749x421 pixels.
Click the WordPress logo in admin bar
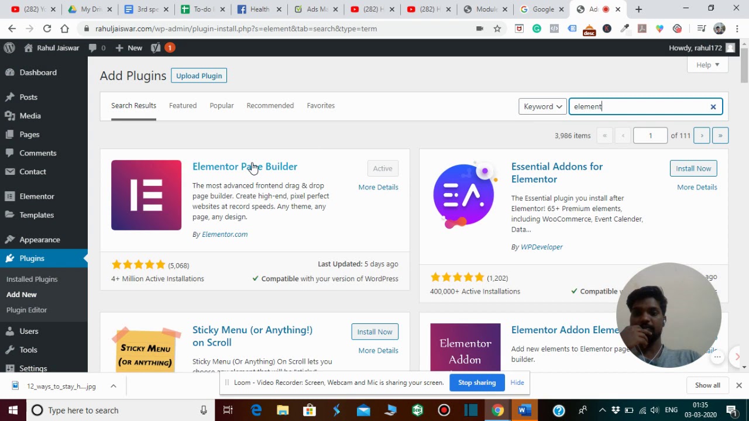[9, 48]
